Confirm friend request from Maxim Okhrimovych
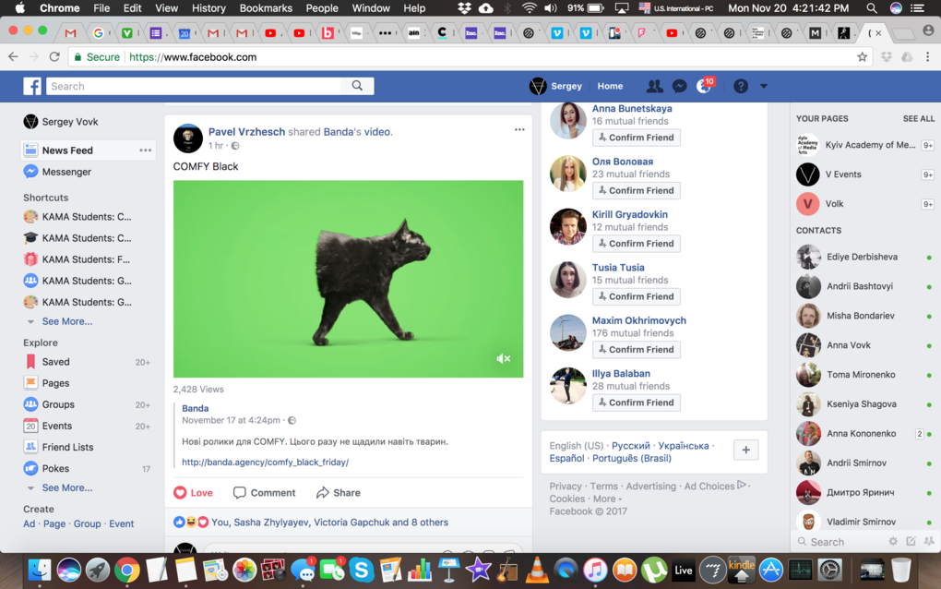This screenshot has width=941, height=589. [x=637, y=350]
